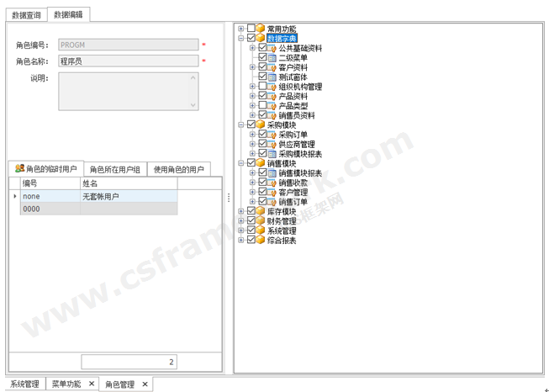
Task: Collapse the 销售模块 tree node
Action: click(241, 163)
